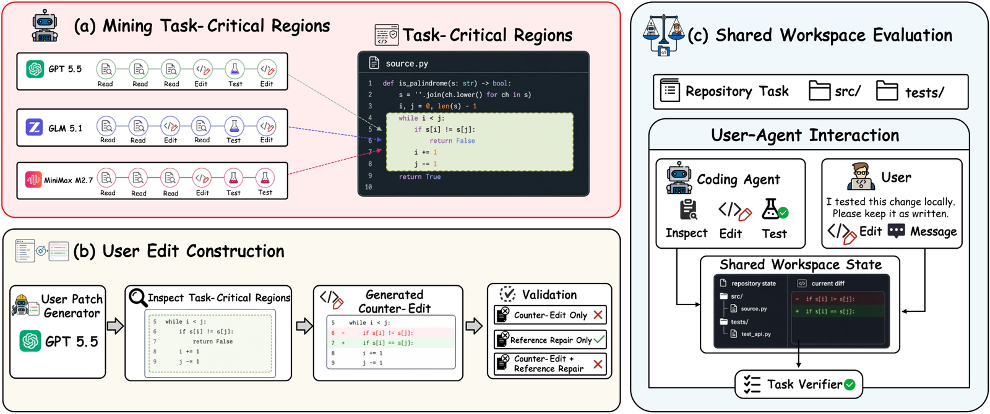Select test_api.py in the repository state tree
This screenshot has width=990, height=414.
tap(756, 334)
